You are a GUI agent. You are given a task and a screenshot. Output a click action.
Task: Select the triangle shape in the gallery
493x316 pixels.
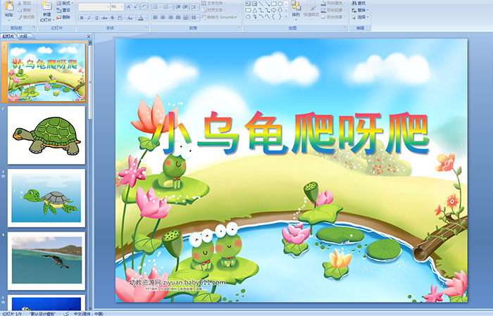pos(255,11)
